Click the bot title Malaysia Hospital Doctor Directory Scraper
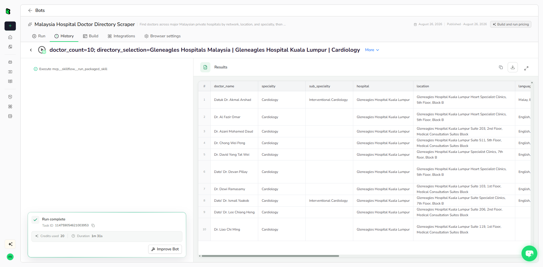 85,24
